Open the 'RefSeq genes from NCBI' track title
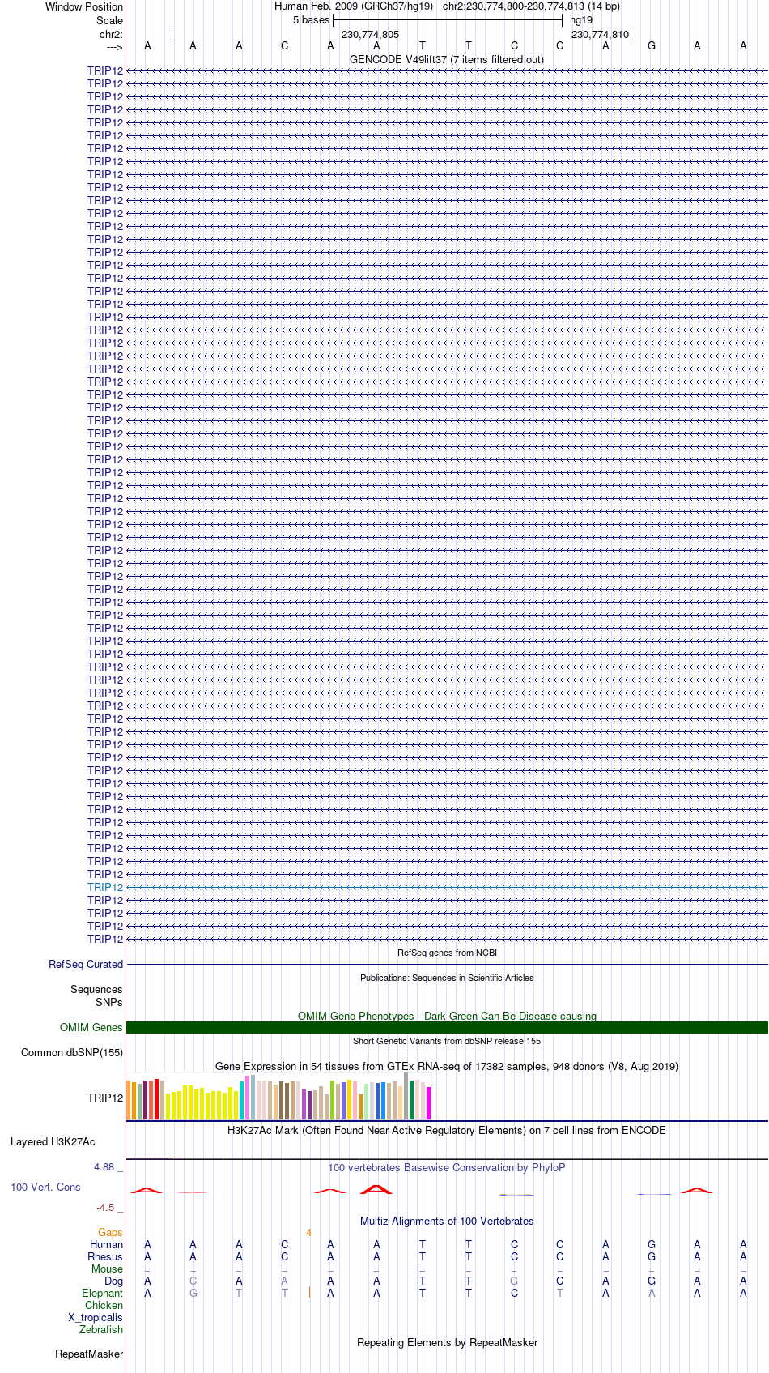The height and width of the screenshot is (1373, 769). click(447, 953)
